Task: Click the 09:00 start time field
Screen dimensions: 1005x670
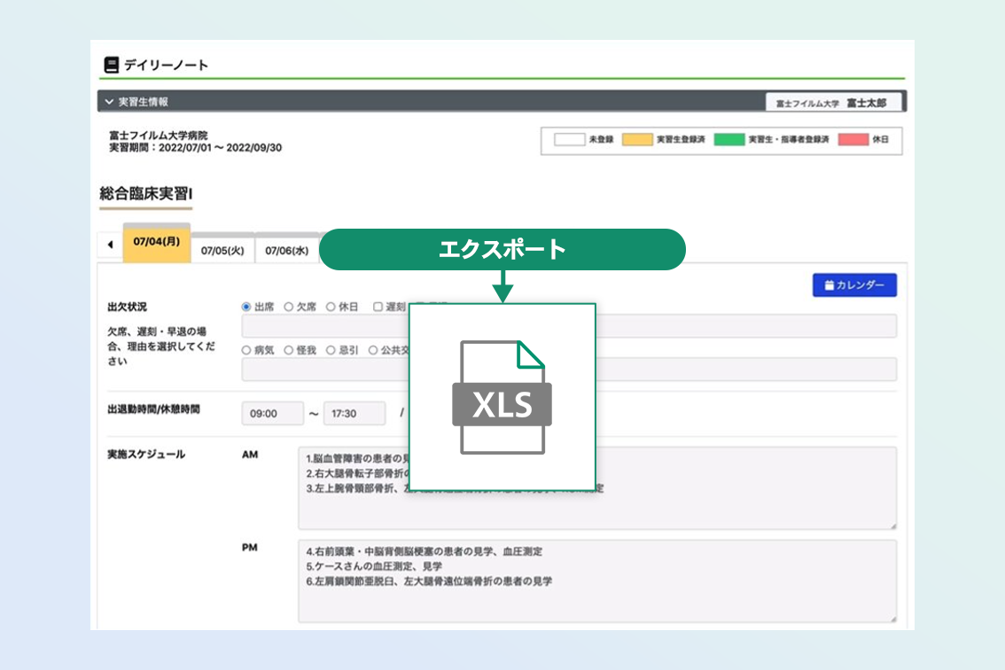Action: click(x=272, y=414)
